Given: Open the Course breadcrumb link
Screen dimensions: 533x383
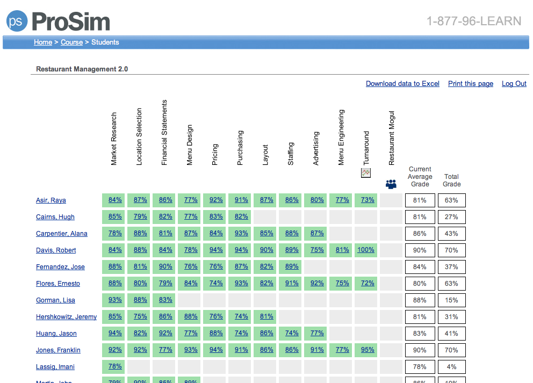Looking at the screenshot, I should pos(71,42).
